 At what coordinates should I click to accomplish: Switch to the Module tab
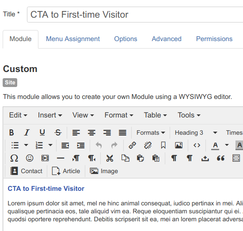point(20,39)
